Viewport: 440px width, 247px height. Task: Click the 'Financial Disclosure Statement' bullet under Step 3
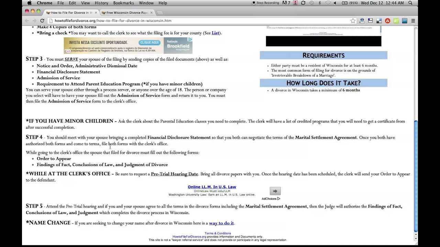pos(68,72)
